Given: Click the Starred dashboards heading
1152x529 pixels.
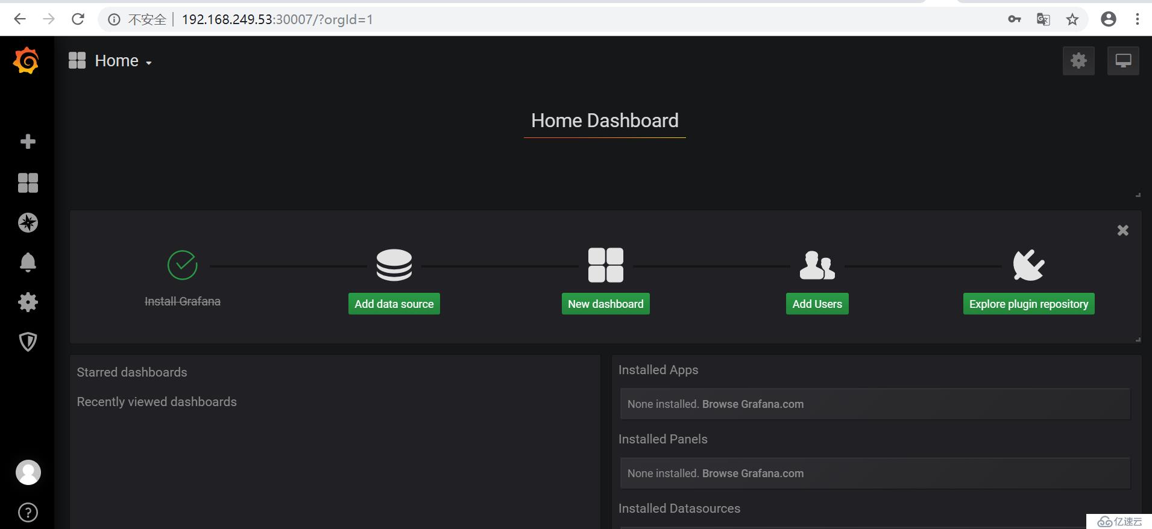Looking at the screenshot, I should click(x=132, y=372).
